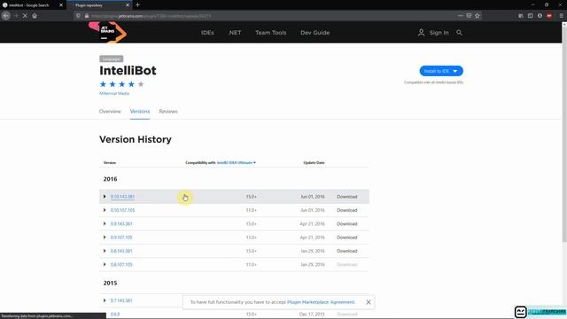567x319 pixels.
Task: Open the Firefox hamburger menu
Action: [561, 16]
